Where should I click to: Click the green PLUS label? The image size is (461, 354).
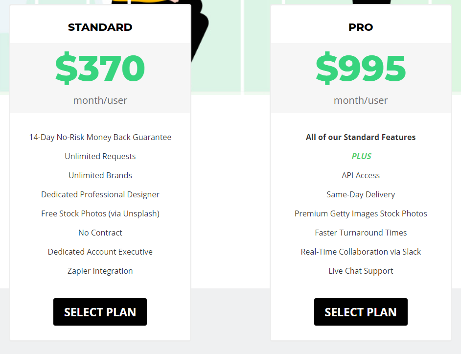tap(361, 156)
